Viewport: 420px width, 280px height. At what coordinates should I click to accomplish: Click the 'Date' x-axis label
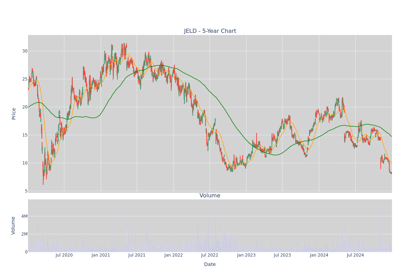click(x=210, y=265)
